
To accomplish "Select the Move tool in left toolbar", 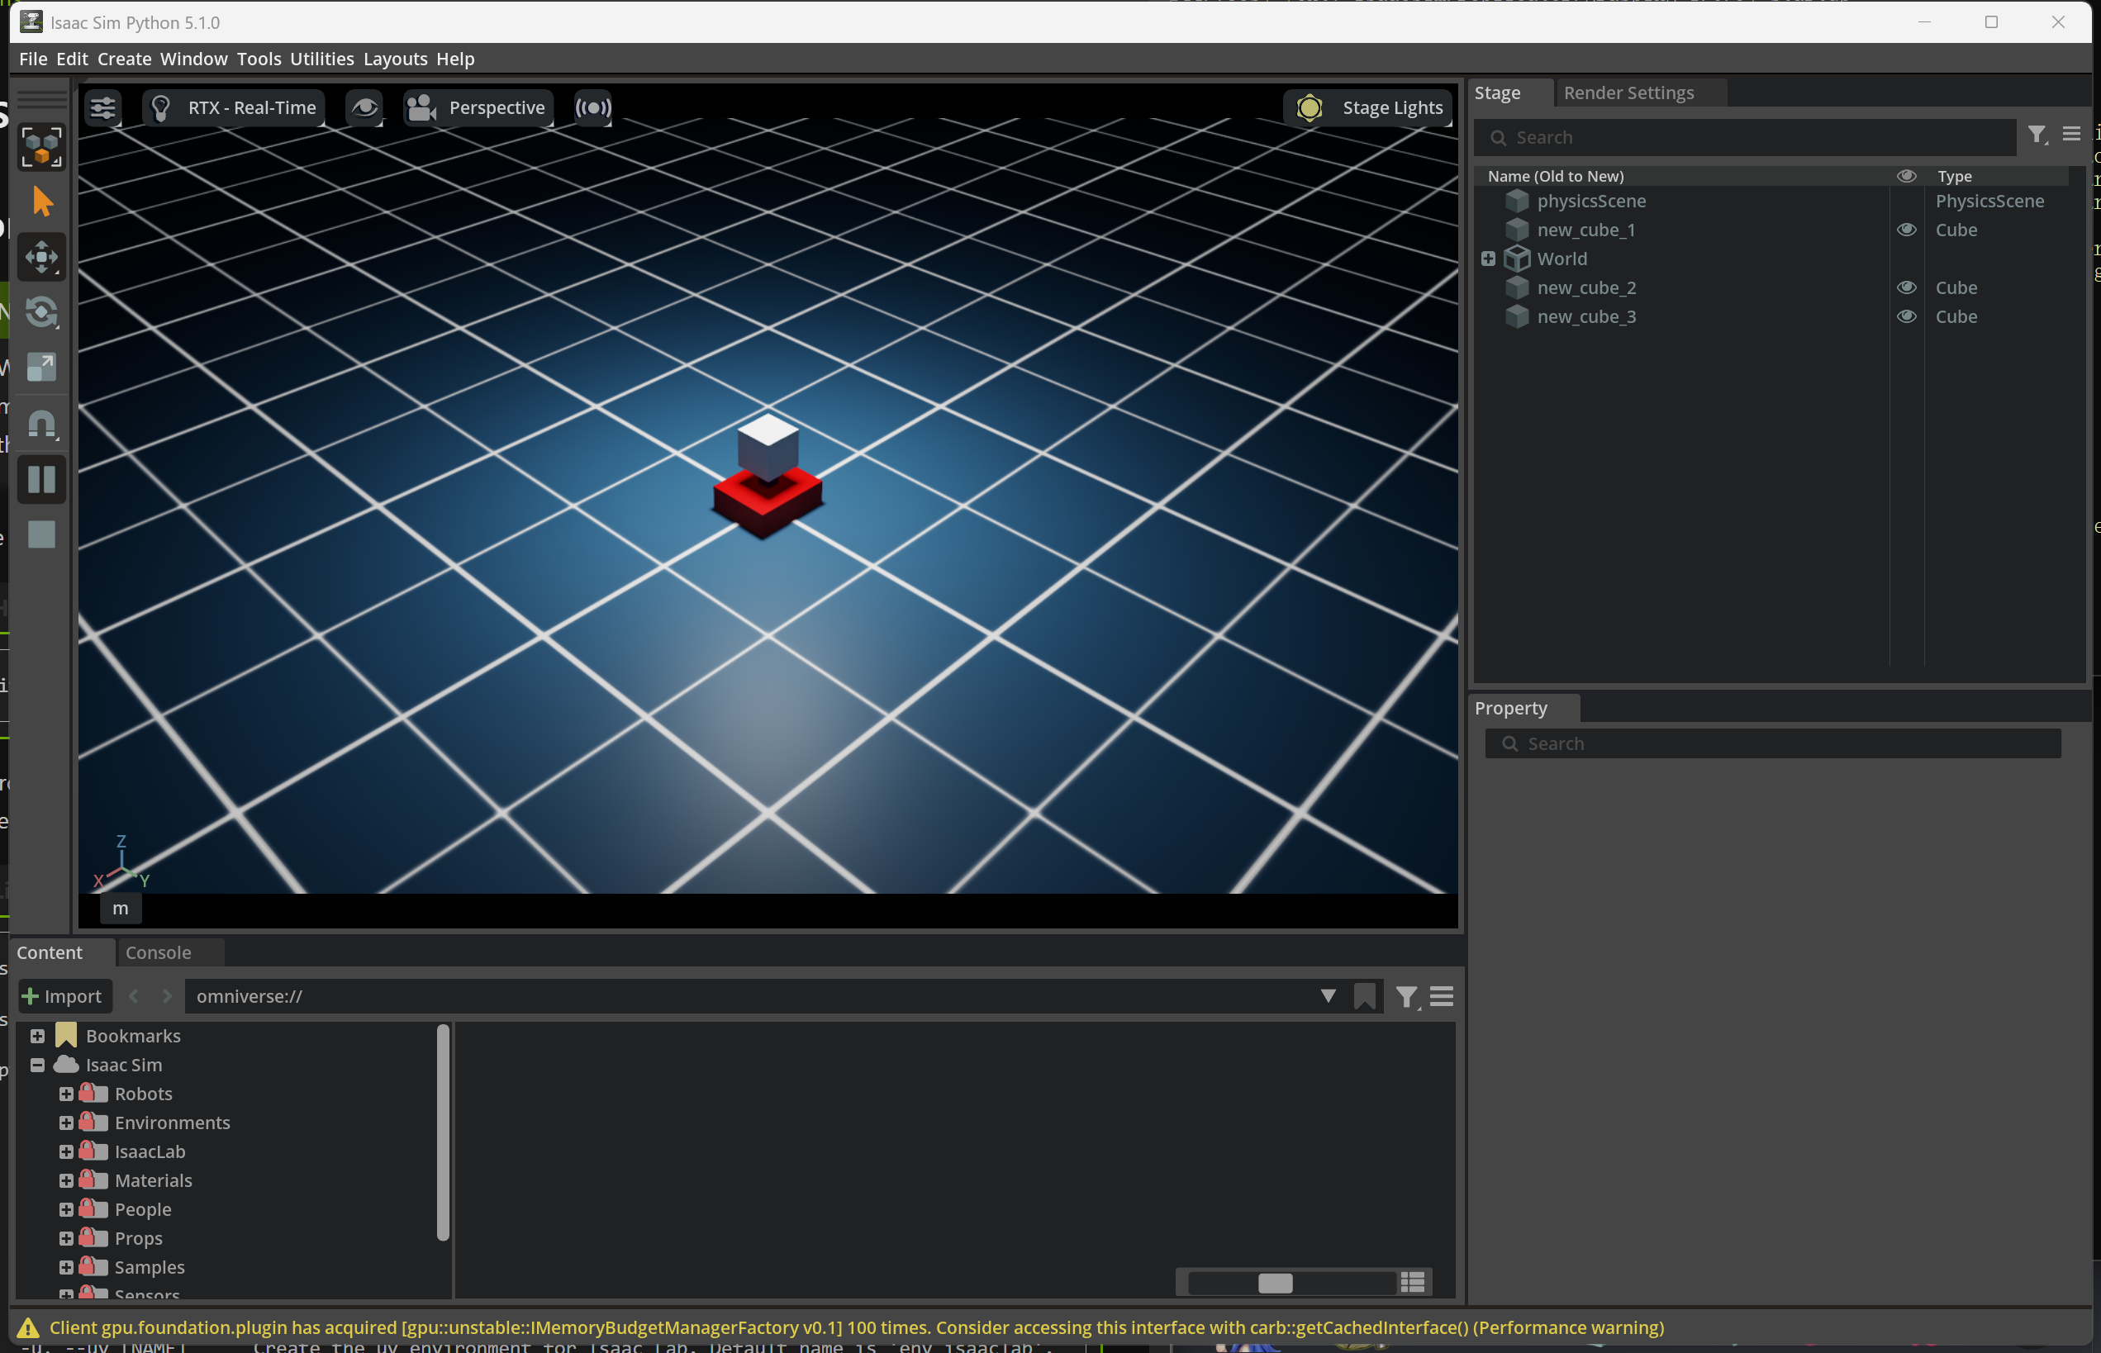I will point(41,258).
